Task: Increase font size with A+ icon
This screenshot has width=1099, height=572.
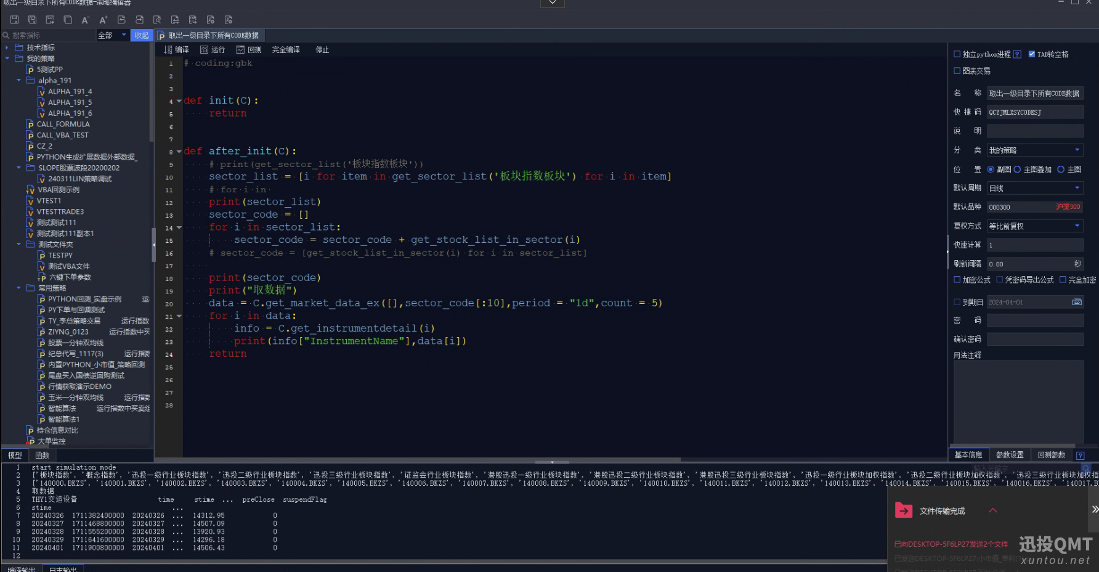Action: coord(103,20)
